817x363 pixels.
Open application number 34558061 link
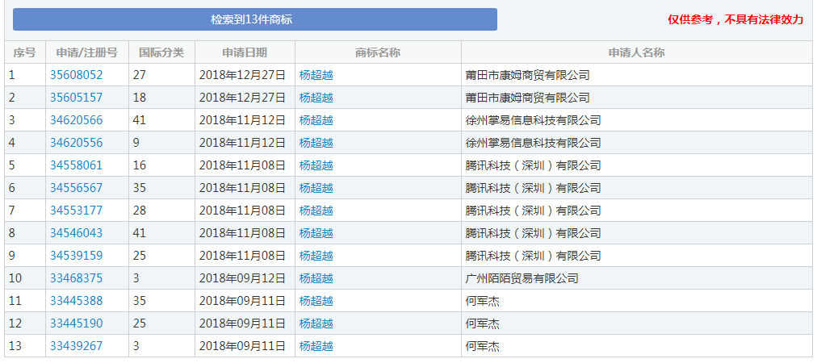point(77,165)
